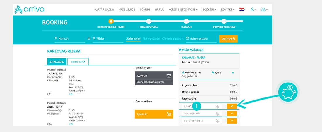Click the Broj loyalty kartice field
Image resolution: width=322 pixels, height=132 pixels.
202,121
